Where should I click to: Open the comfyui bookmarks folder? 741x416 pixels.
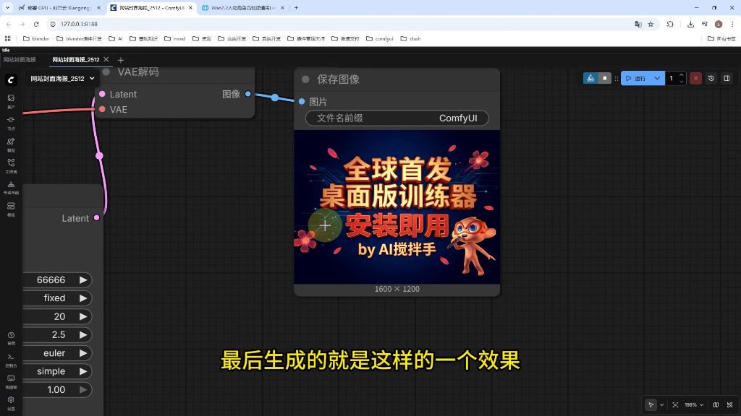379,39
